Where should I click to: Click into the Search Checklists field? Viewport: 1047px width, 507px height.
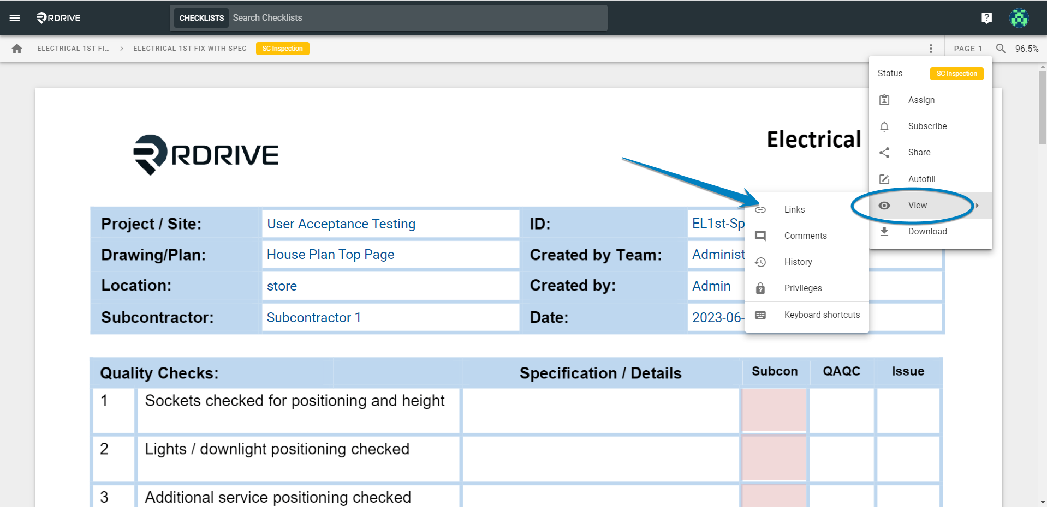tap(418, 18)
